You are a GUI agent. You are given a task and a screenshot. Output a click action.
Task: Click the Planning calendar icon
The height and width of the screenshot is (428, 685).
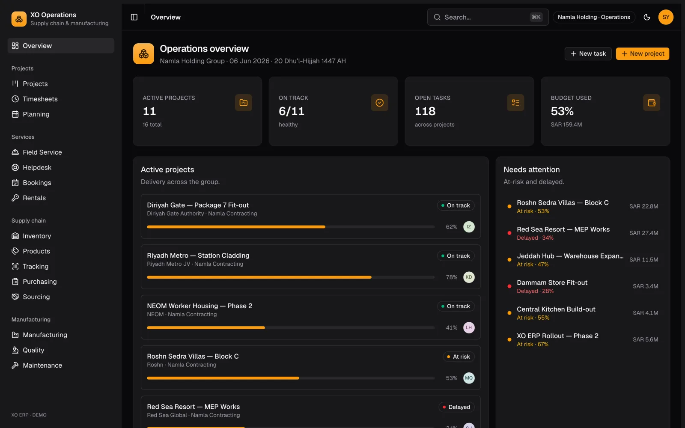15,114
